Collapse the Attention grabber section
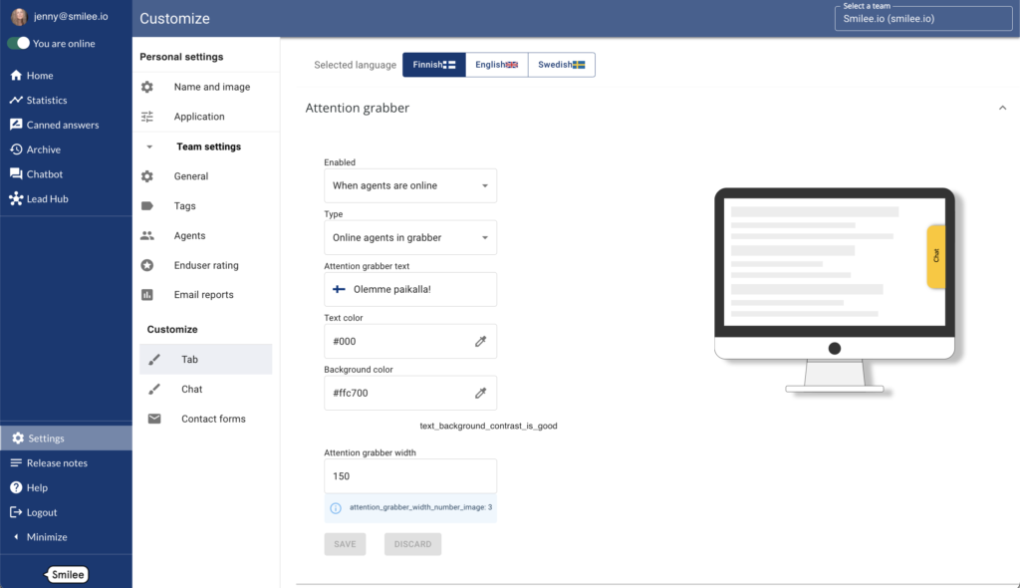1020x588 pixels. [x=1002, y=108]
